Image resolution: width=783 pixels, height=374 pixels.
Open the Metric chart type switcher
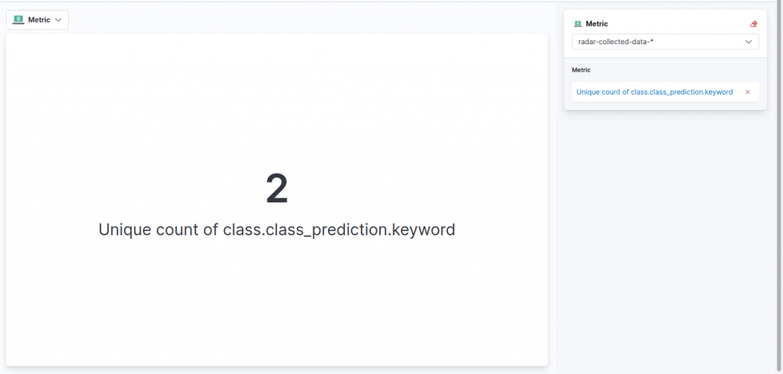[x=37, y=20]
